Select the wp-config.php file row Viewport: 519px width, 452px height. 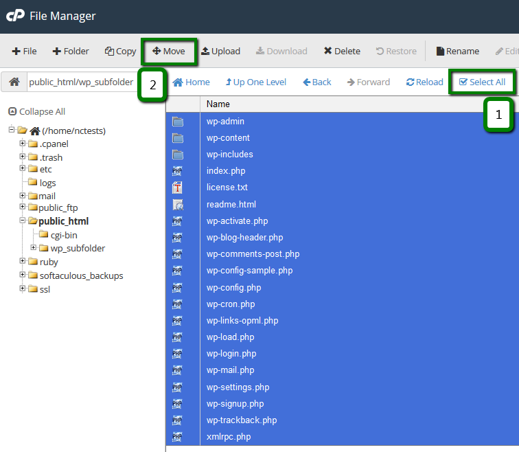[x=233, y=287]
